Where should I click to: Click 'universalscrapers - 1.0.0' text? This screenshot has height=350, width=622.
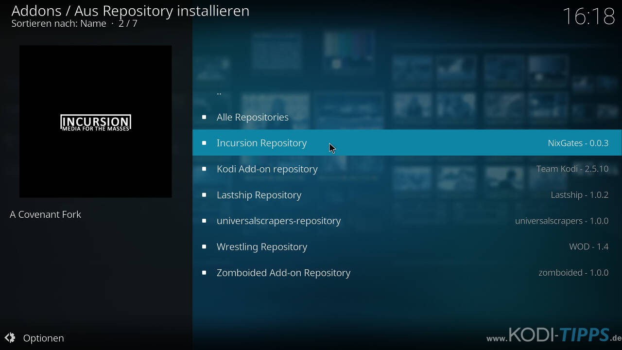(562, 221)
